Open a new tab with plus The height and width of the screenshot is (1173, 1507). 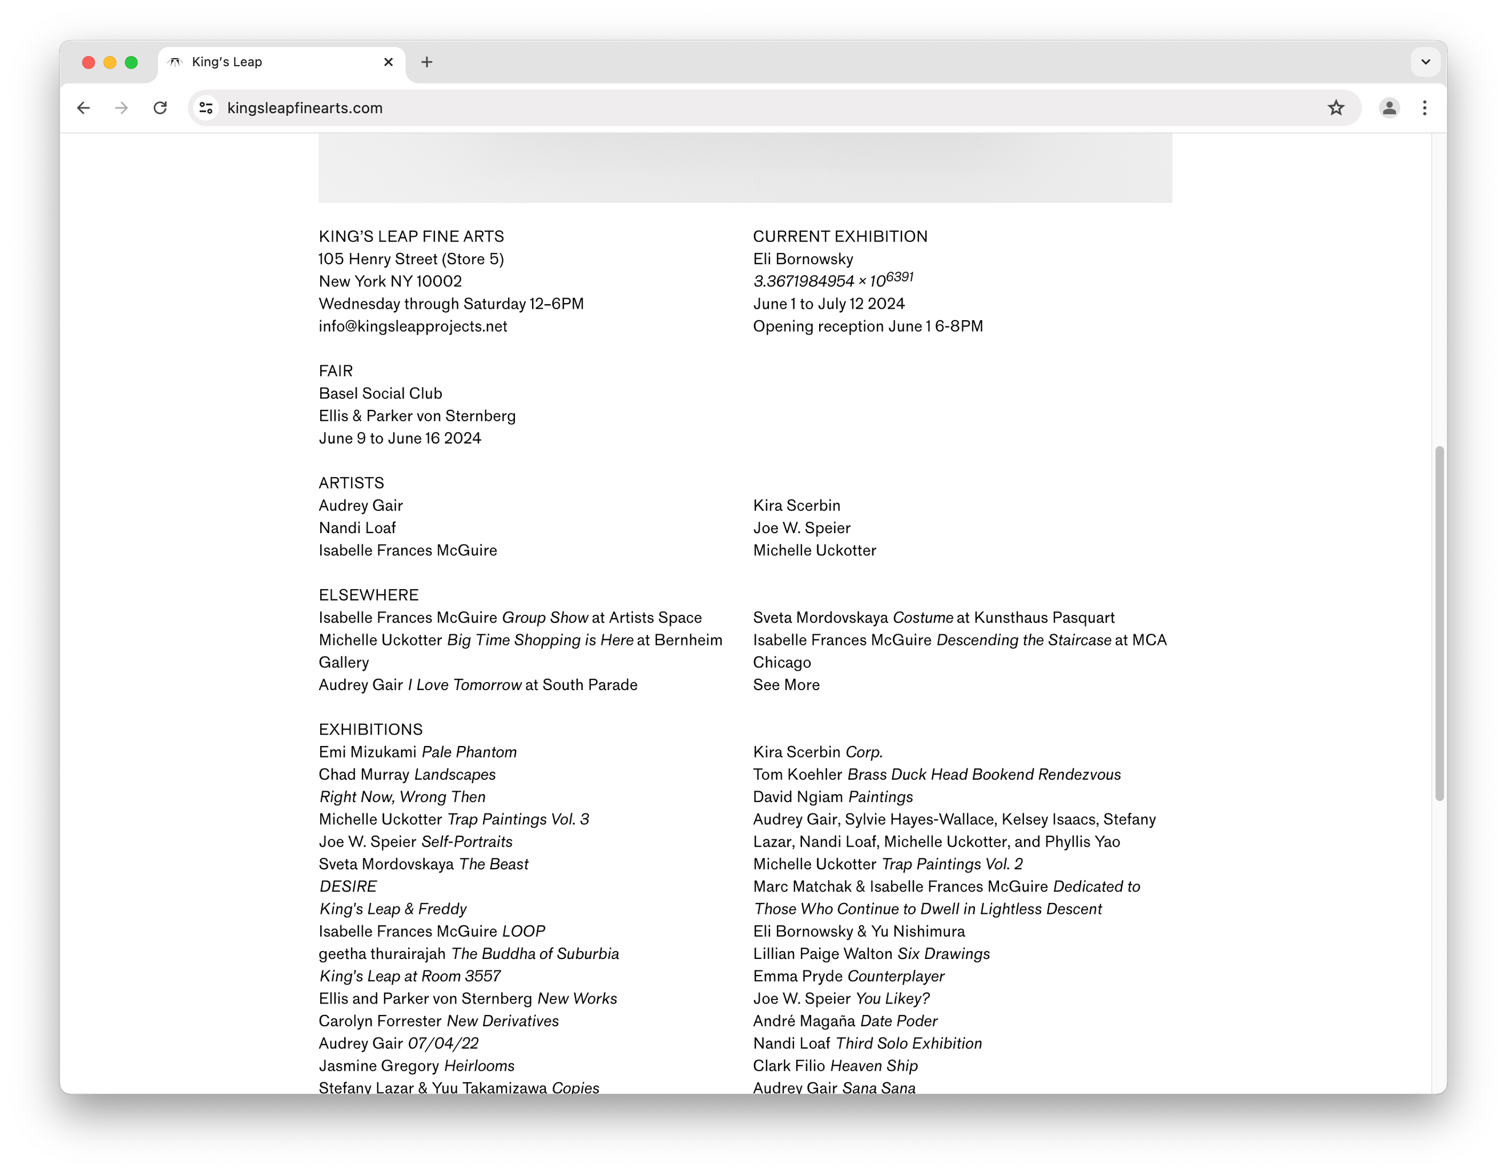[x=427, y=62]
